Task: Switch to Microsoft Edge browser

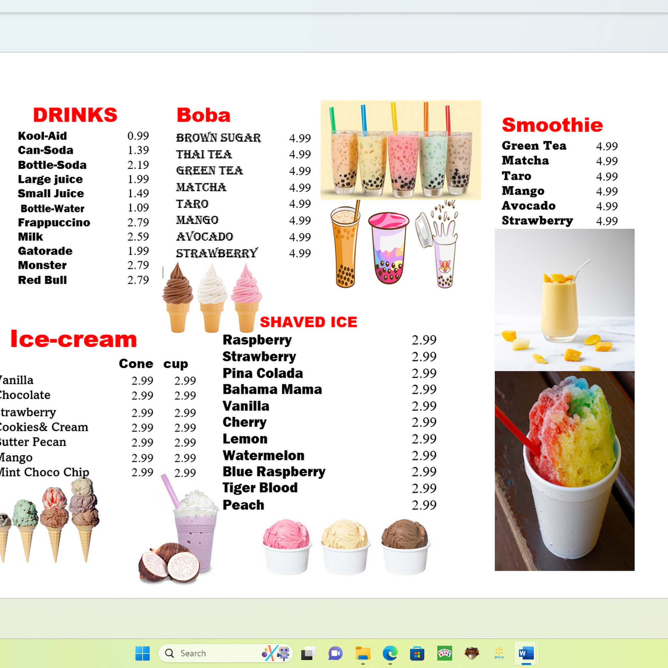Action: (x=390, y=653)
